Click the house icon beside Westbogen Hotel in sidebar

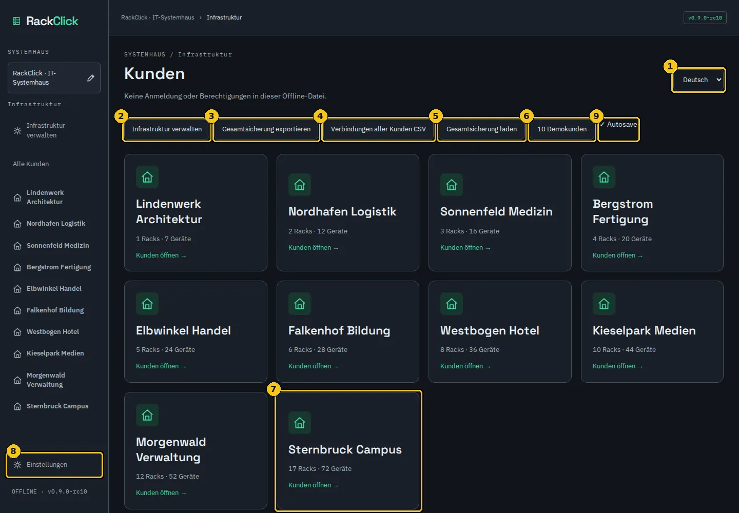(17, 332)
